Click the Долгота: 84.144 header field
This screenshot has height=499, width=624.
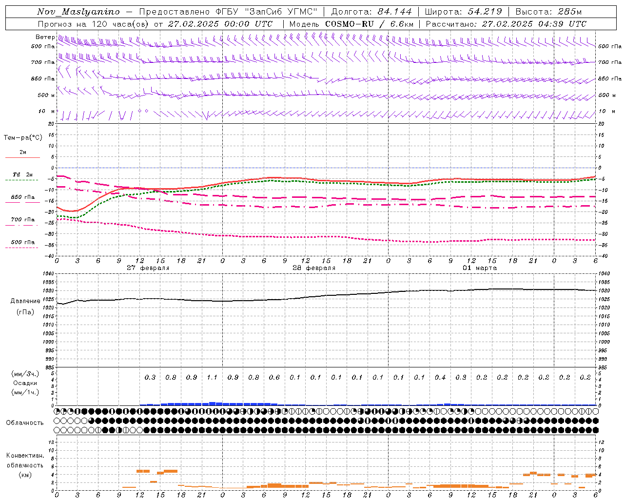pos(371,12)
